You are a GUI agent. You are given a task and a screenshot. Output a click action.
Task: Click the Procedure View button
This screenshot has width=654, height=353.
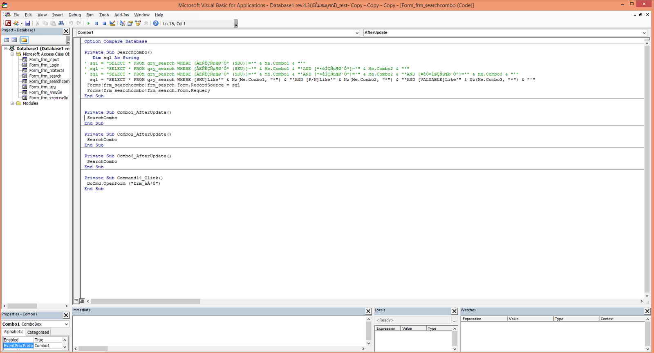76,301
